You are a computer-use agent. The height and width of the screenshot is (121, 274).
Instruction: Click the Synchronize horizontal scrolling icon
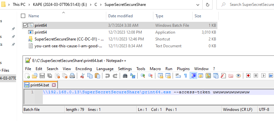168,76
